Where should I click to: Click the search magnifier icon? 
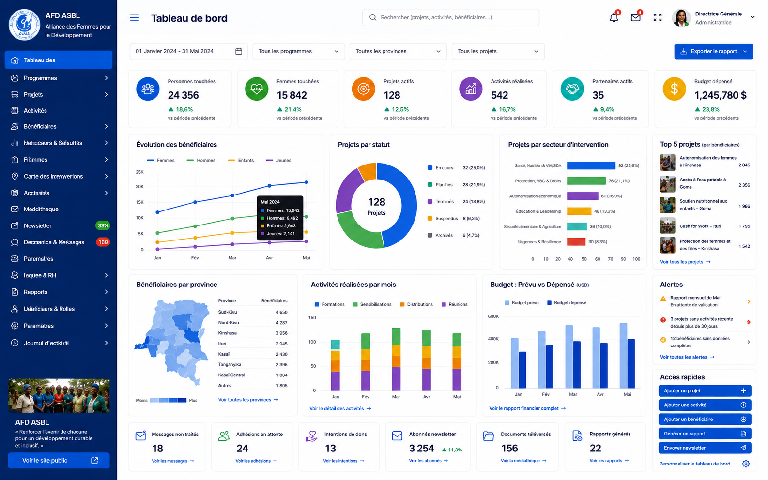click(373, 17)
